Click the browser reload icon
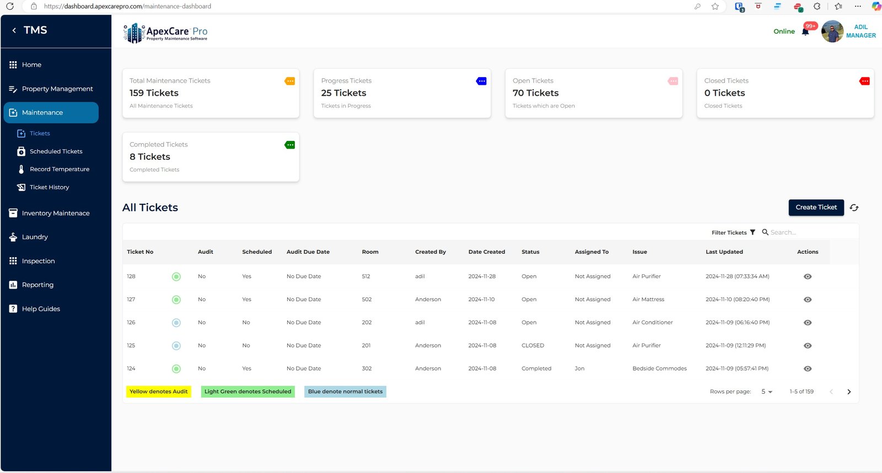 [x=10, y=6]
